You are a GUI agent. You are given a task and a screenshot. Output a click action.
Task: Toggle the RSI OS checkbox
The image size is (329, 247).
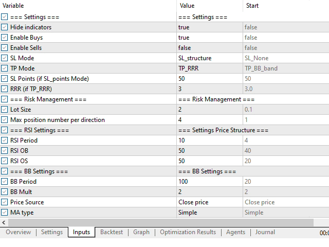(x=5, y=161)
